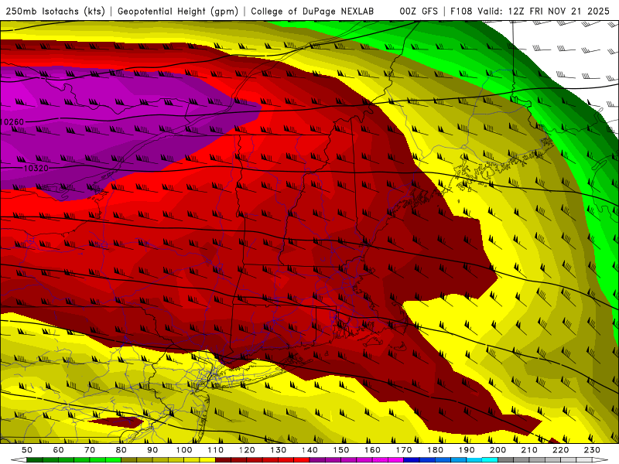Screen dimensions: 619x464
Task: Click the "Geopotential Height (gpm)" header text
Action: pyautogui.click(x=178, y=12)
